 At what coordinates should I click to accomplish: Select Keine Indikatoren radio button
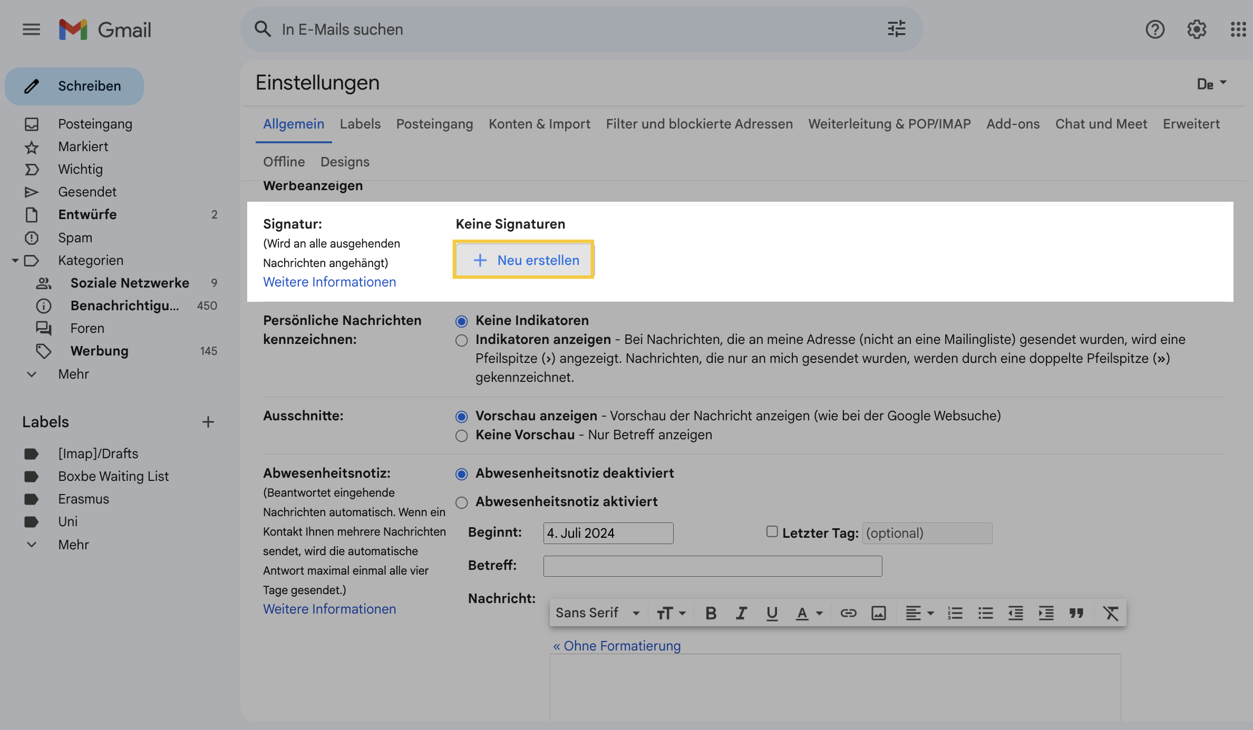click(460, 321)
